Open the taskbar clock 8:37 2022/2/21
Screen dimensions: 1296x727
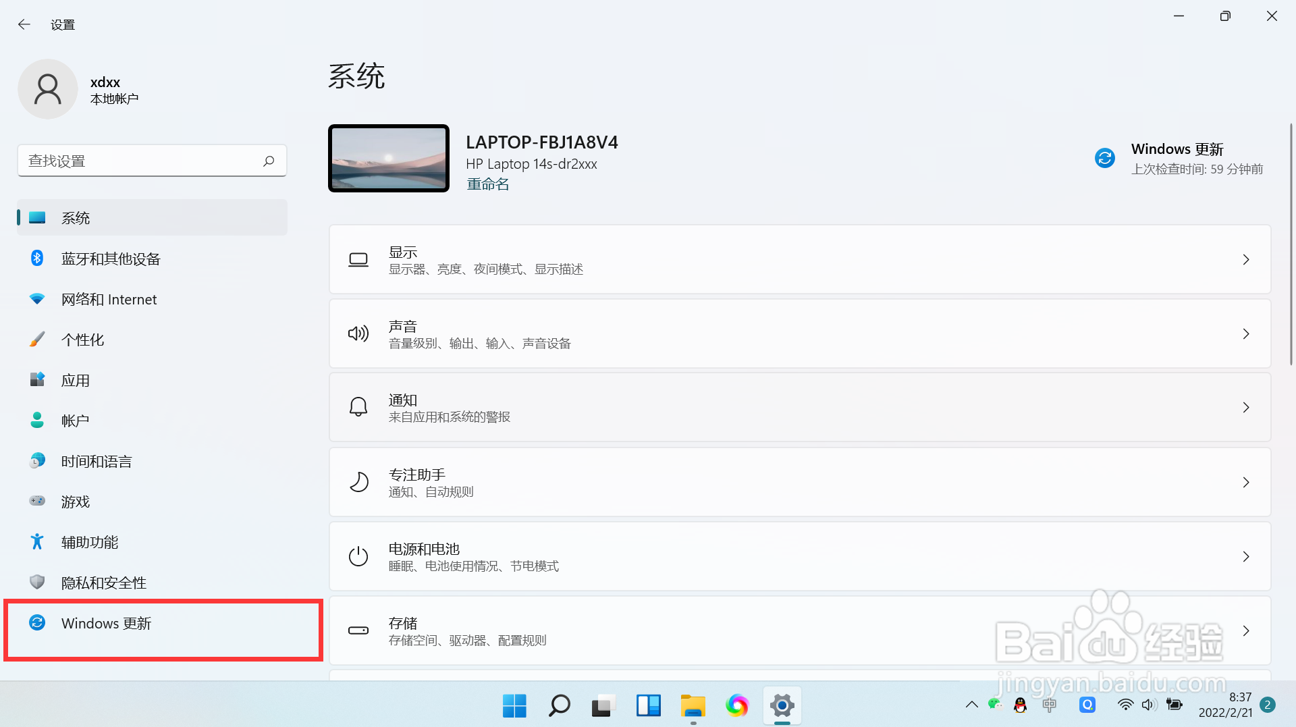pyautogui.click(x=1225, y=705)
